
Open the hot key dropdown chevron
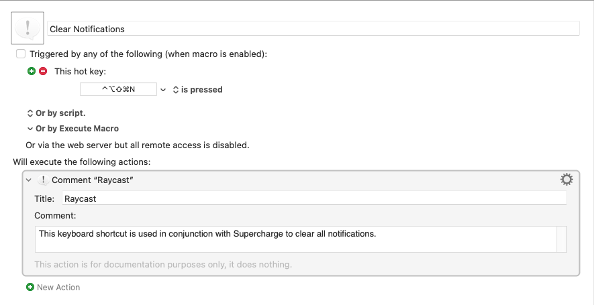163,89
